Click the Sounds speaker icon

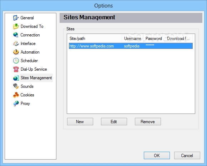point(16,86)
